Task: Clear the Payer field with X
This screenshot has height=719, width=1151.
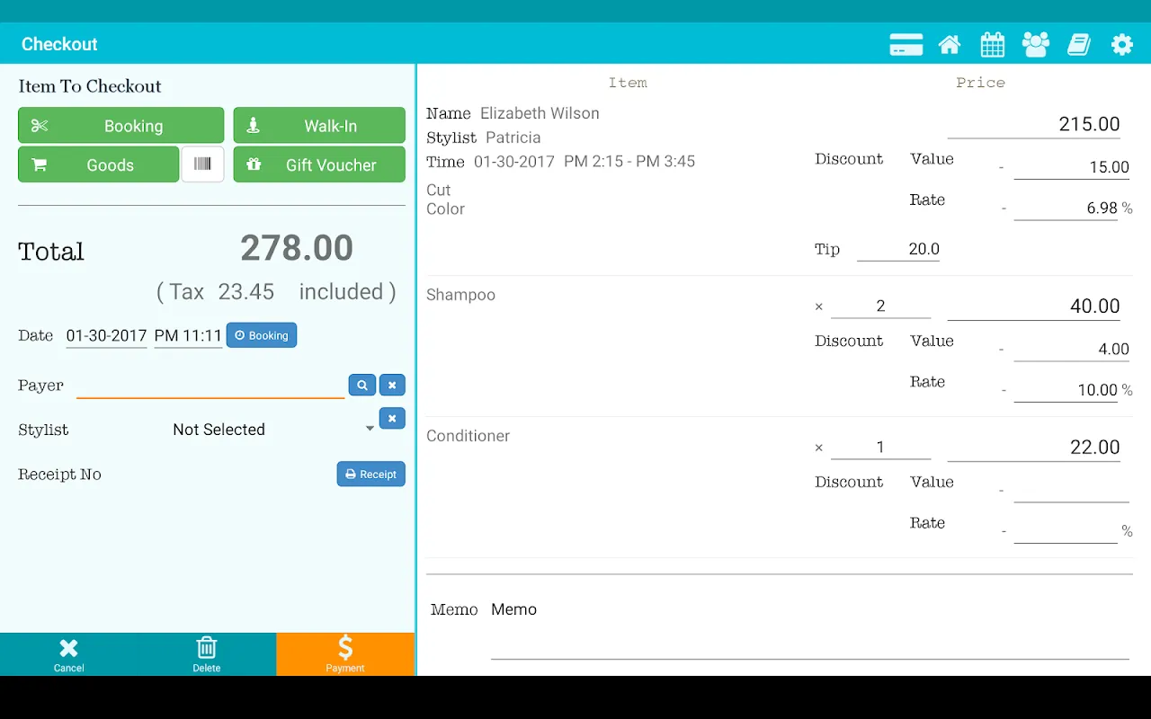Action: tap(392, 385)
